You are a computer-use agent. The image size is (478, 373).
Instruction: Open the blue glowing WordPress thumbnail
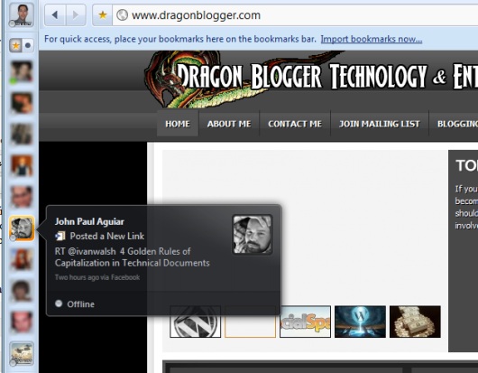pyautogui.click(x=360, y=322)
